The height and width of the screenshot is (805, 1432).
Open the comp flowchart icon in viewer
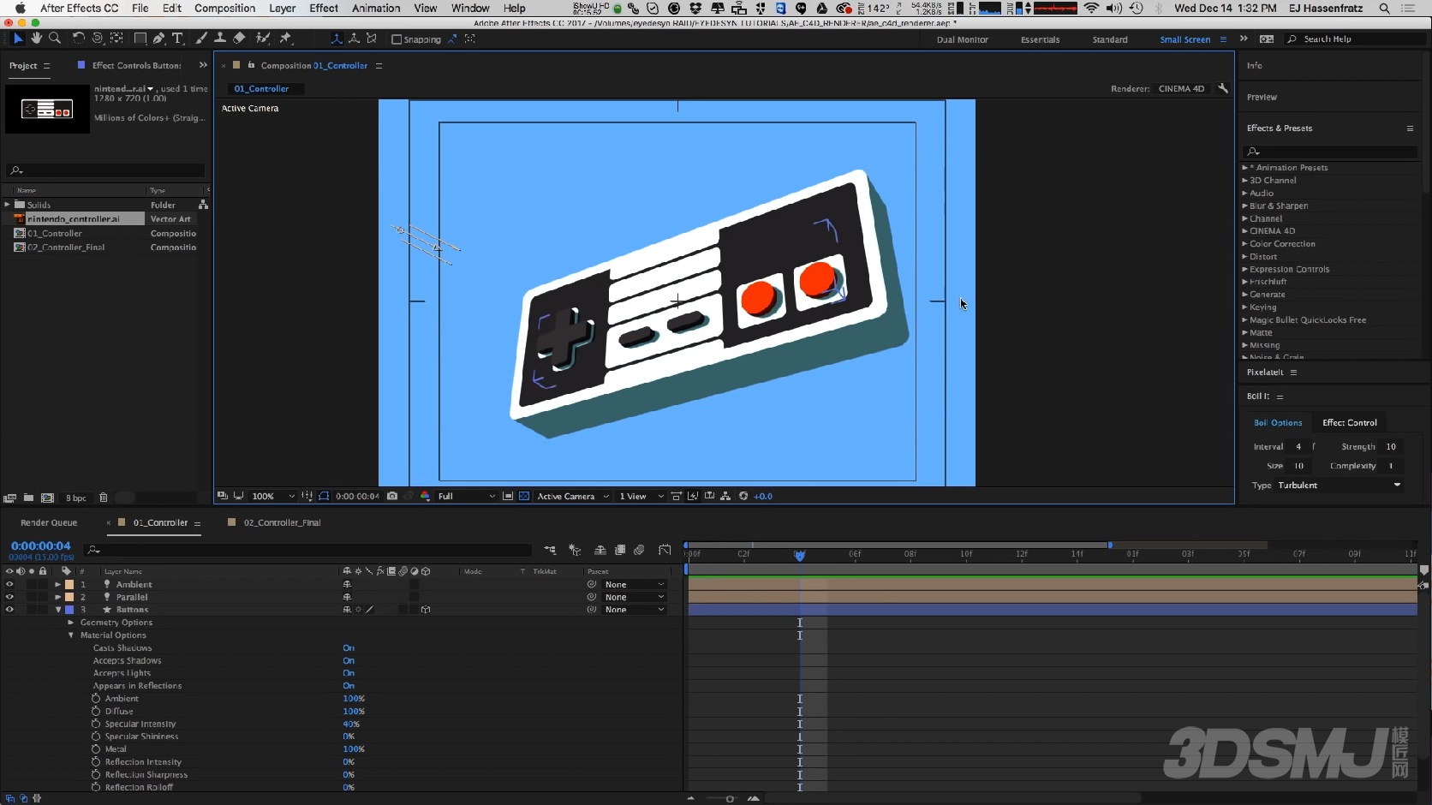[725, 496]
